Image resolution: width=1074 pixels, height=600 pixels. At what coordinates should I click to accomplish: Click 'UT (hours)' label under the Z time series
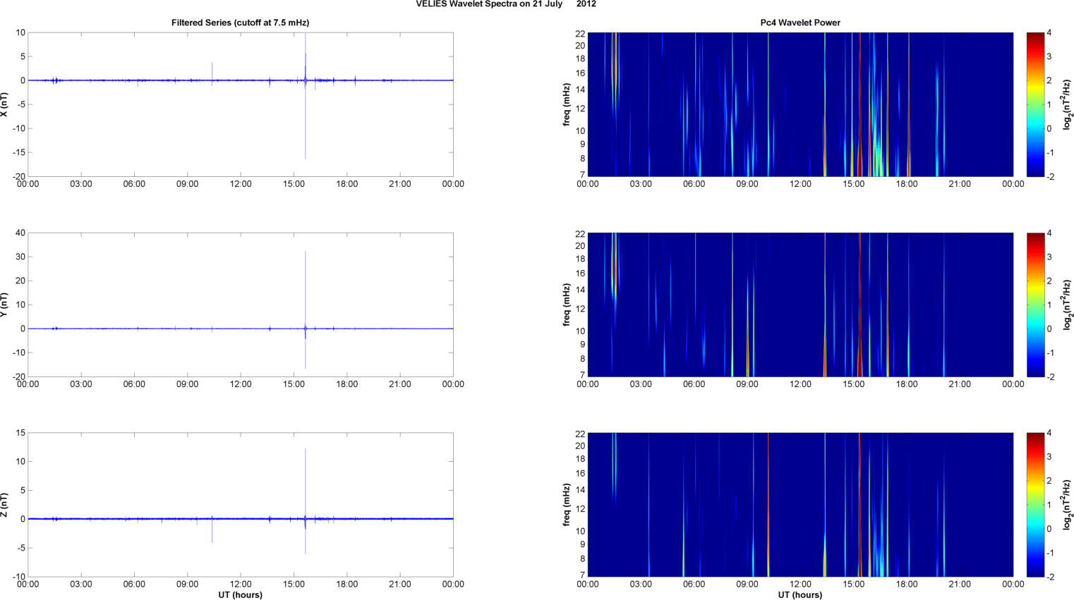(x=240, y=595)
